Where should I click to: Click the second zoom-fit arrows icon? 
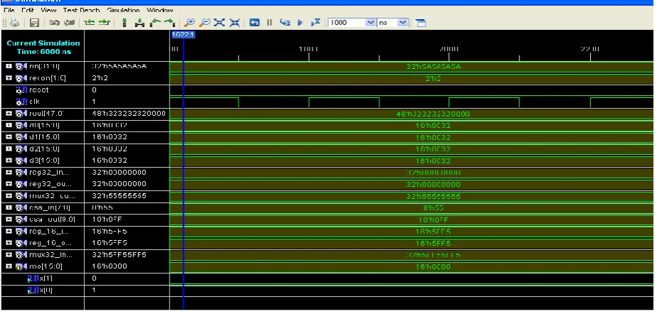[x=235, y=23]
